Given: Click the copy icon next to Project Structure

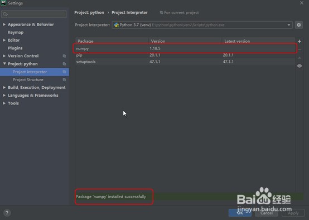Looking at the screenshot, I should [x=64, y=79].
